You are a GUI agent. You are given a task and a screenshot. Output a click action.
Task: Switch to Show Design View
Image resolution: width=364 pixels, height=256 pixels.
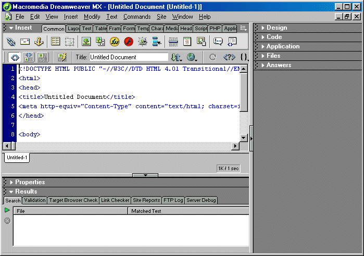pos(43,57)
